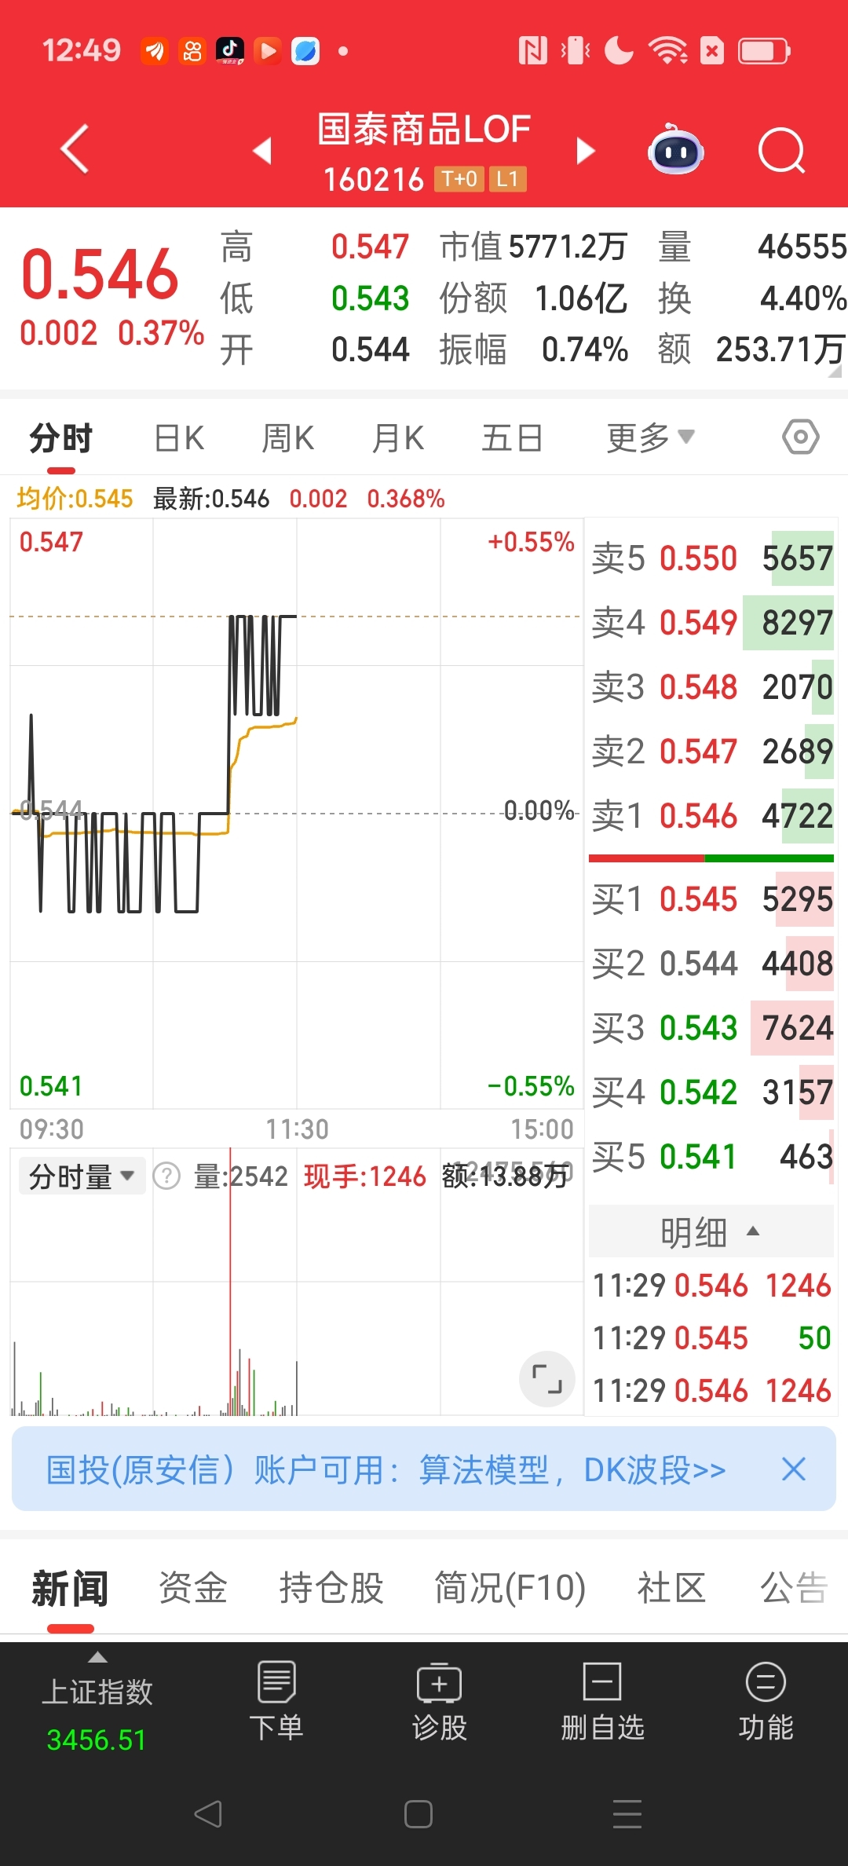Open 公告 announcements tab

tap(794, 1588)
